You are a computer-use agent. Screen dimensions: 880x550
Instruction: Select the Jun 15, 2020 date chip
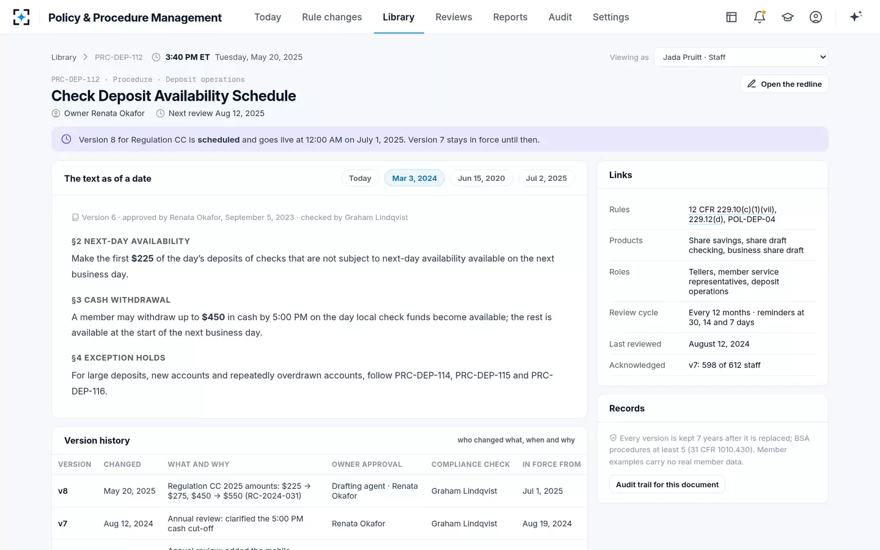click(x=482, y=178)
